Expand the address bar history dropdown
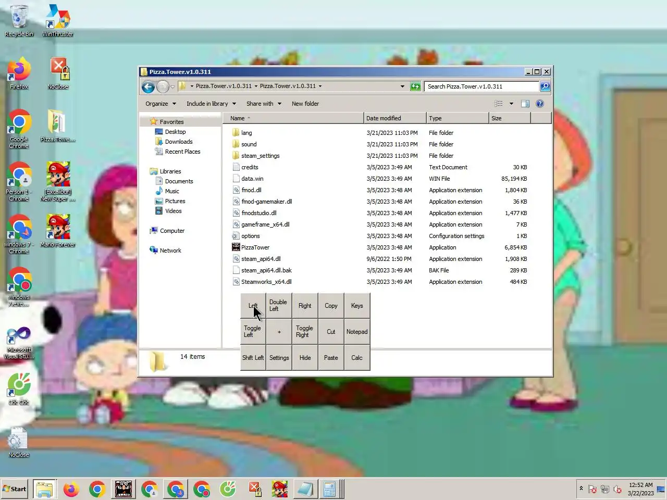 tap(402, 86)
